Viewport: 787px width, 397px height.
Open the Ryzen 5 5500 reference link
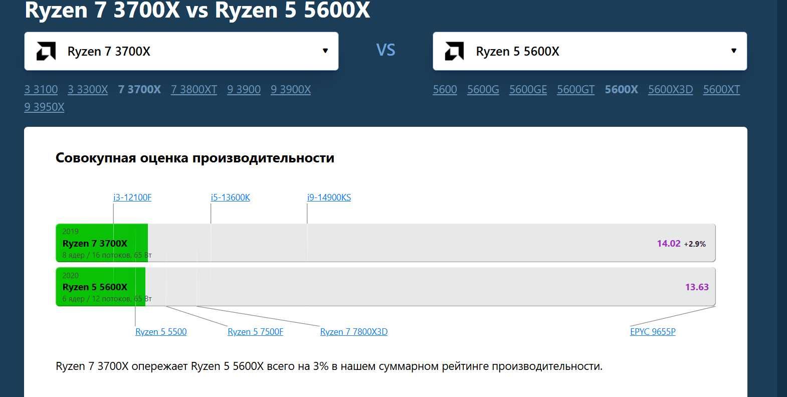click(x=161, y=332)
